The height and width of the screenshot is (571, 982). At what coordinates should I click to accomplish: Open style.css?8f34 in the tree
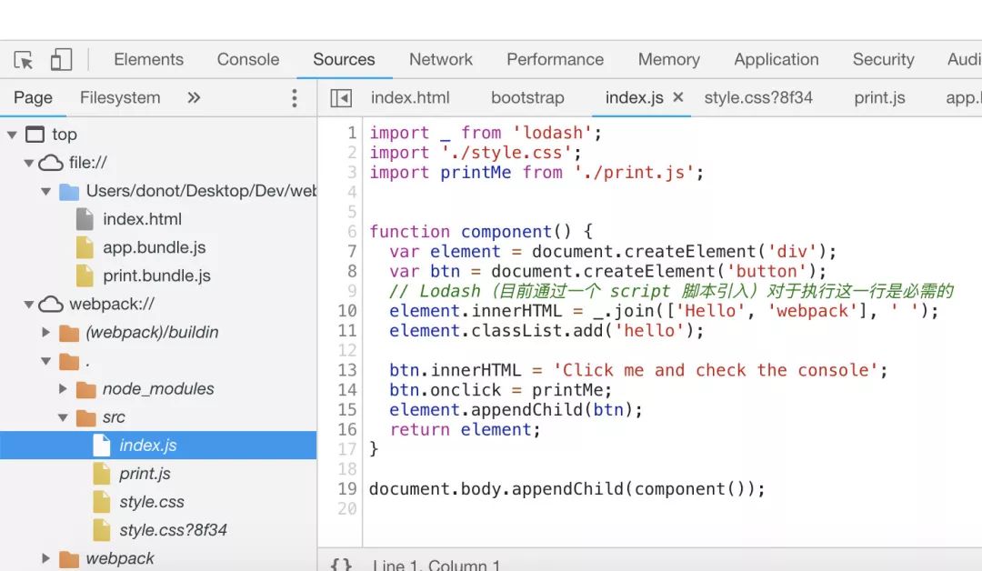click(x=173, y=530)
